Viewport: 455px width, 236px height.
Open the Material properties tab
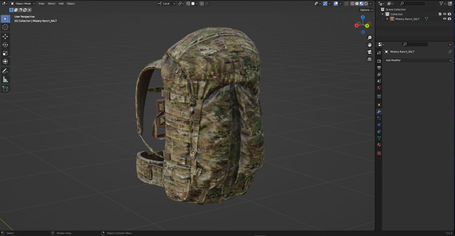[379, 145]
